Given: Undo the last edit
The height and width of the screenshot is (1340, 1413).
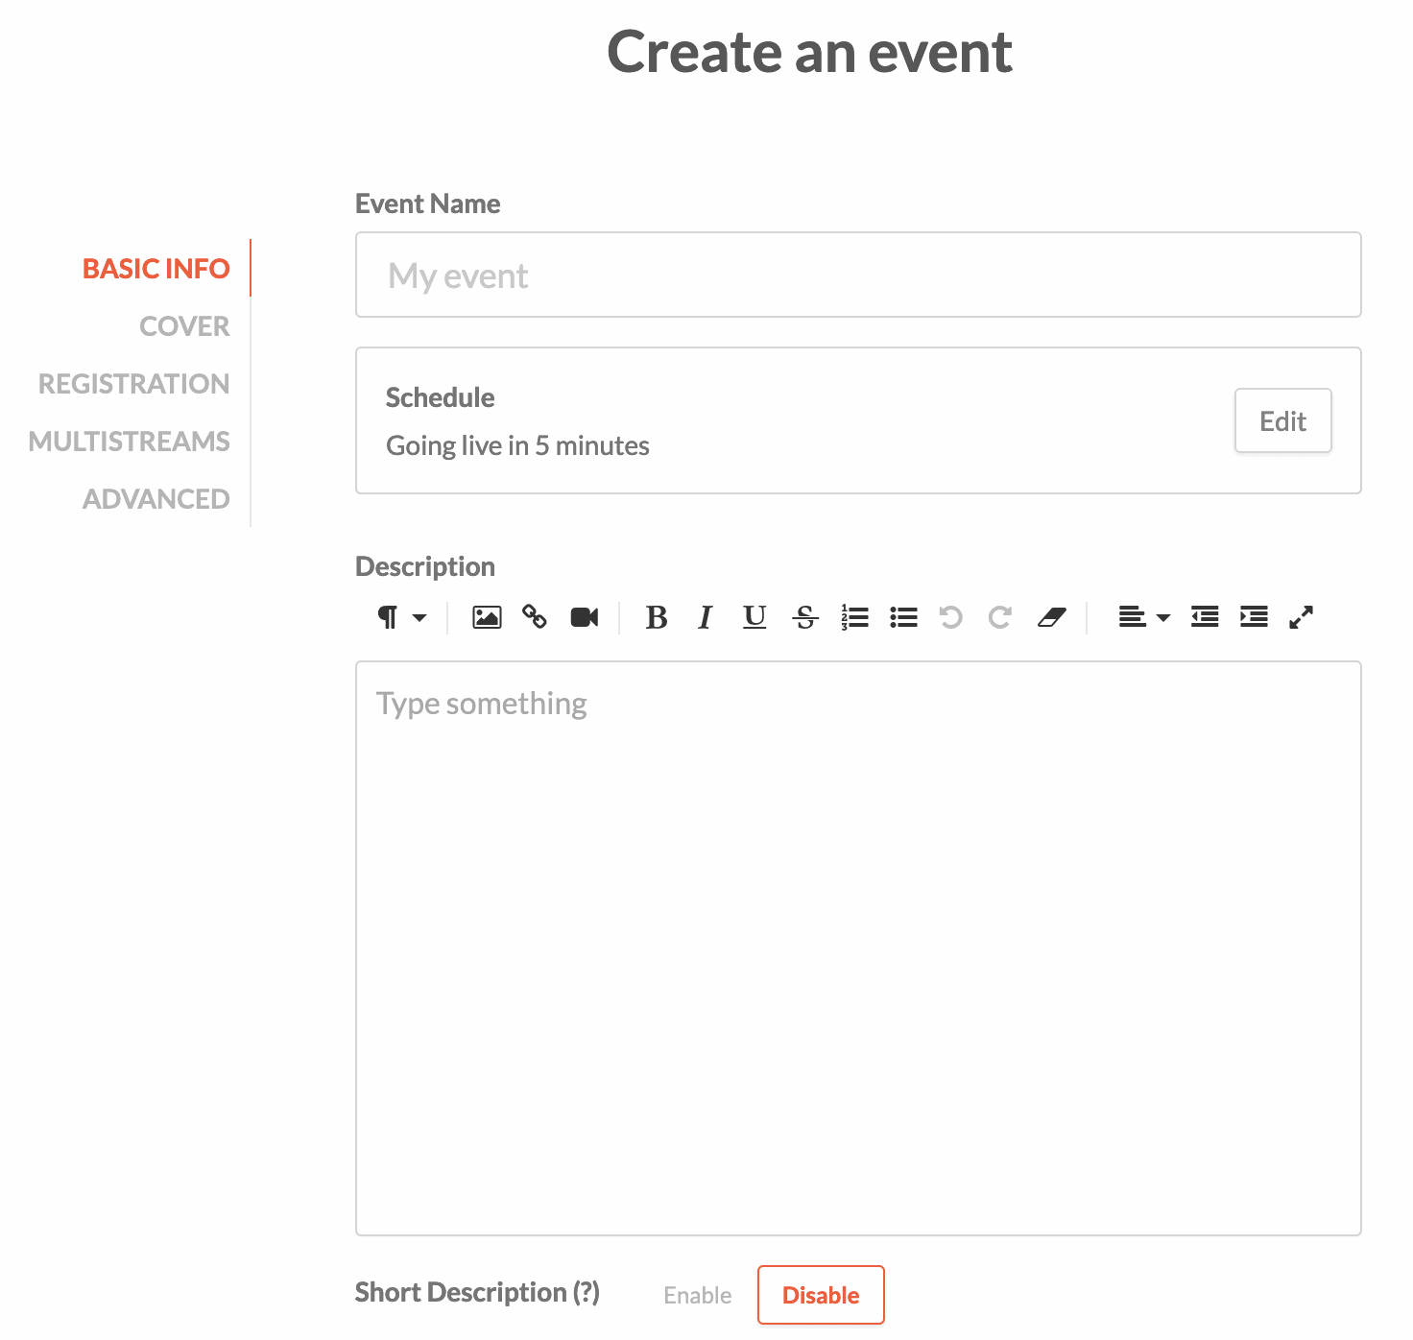Looking at the screenshot, I should tap(951, 617).
